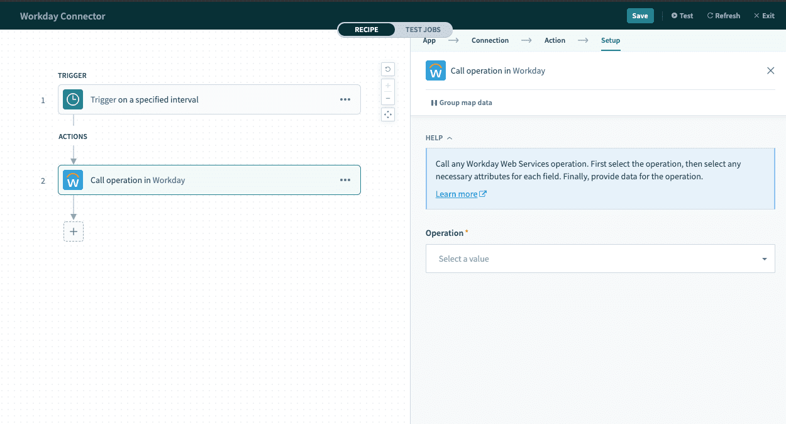
Task: Close the Call operation setup panel
Action: coord(770,70)
